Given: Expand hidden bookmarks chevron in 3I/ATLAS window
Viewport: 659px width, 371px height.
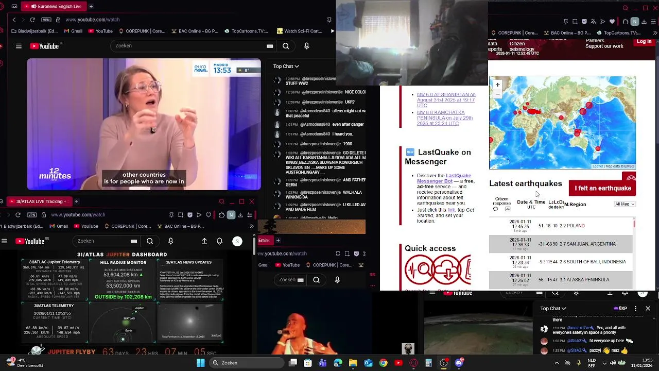Looking at the screenshot, I should click(251, 226).
